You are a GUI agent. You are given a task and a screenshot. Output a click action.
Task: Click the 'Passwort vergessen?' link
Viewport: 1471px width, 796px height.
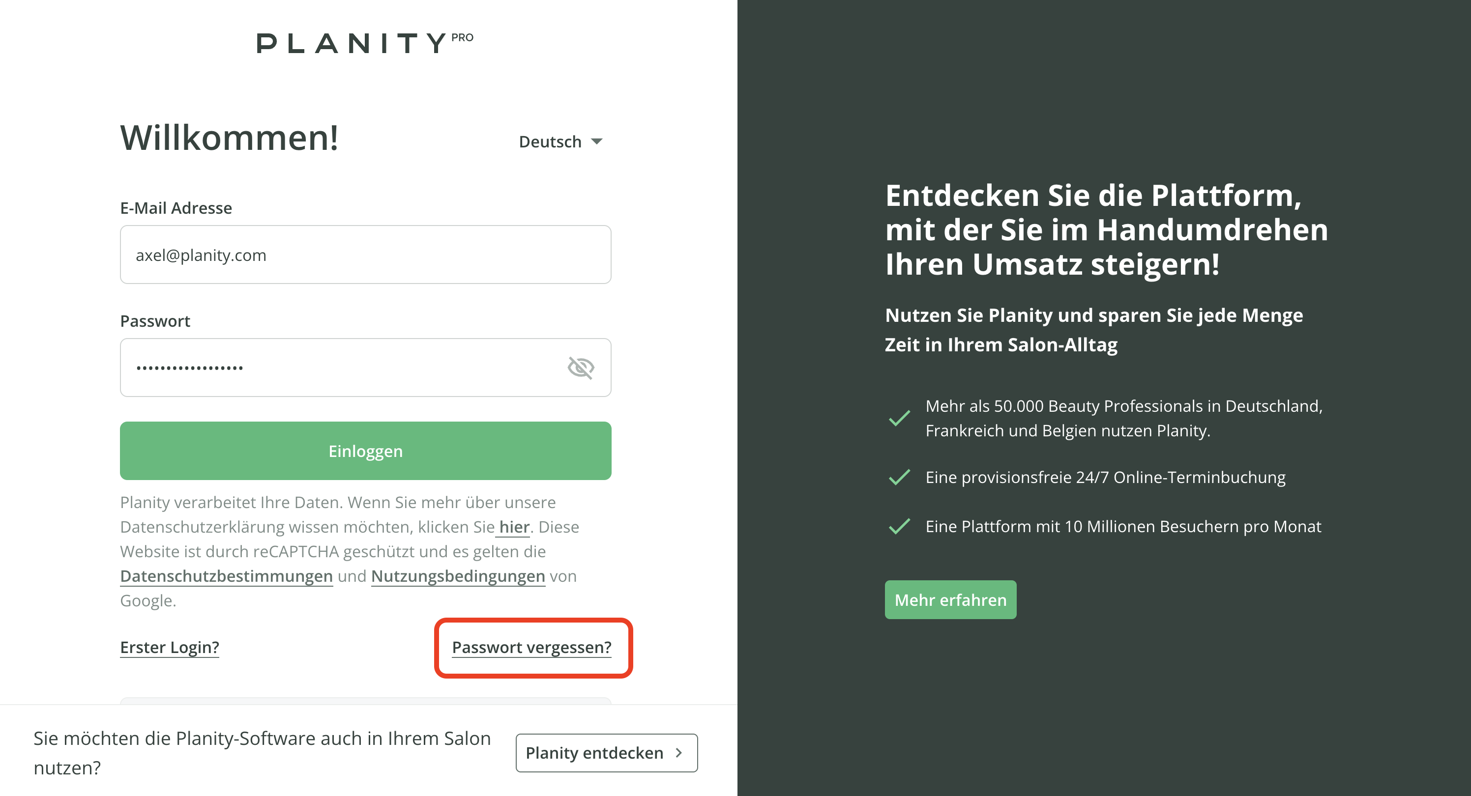531,647
